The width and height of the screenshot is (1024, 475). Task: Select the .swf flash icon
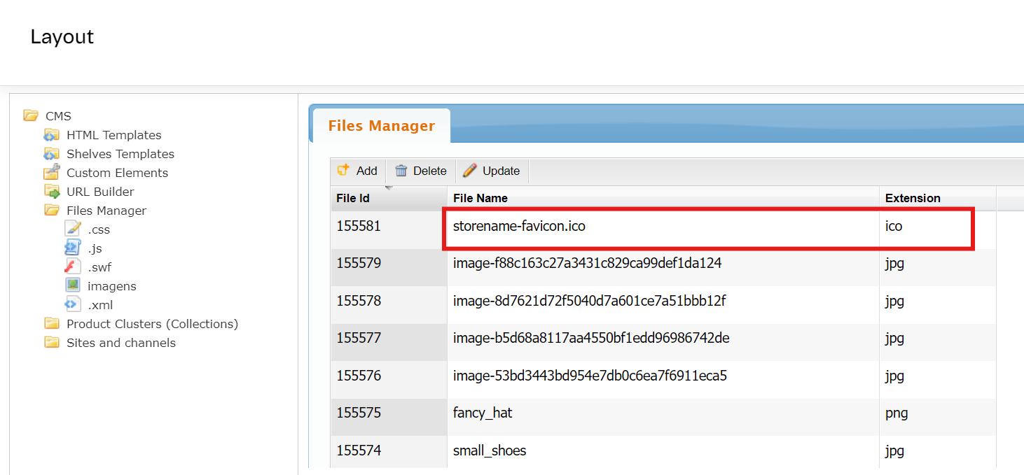(73, 267)
